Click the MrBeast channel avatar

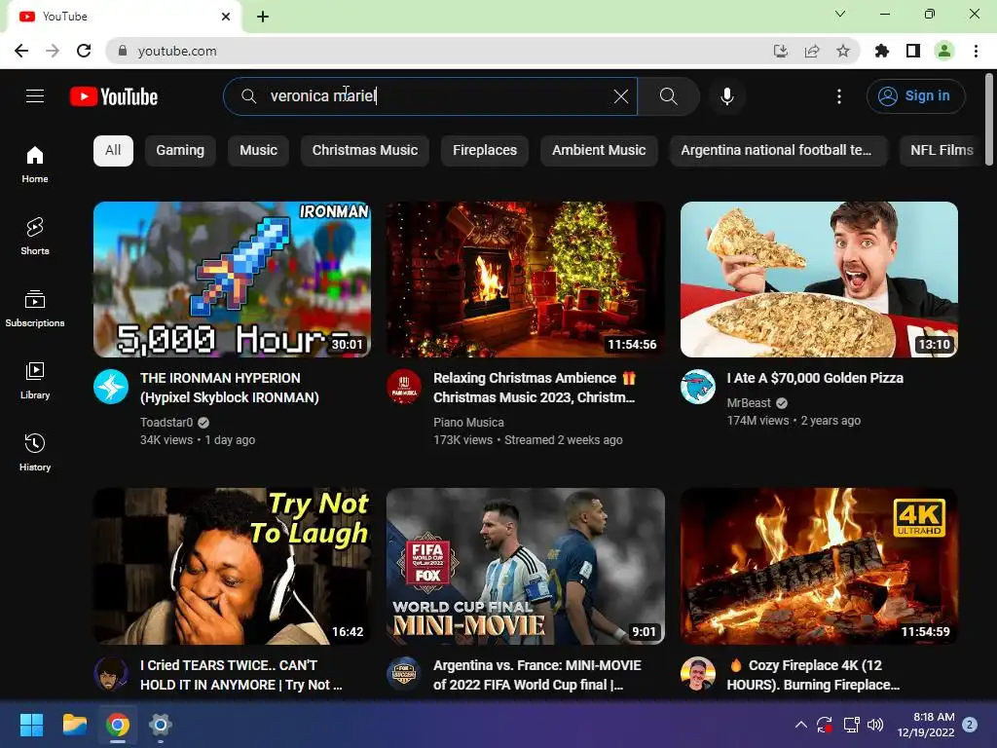698,387
